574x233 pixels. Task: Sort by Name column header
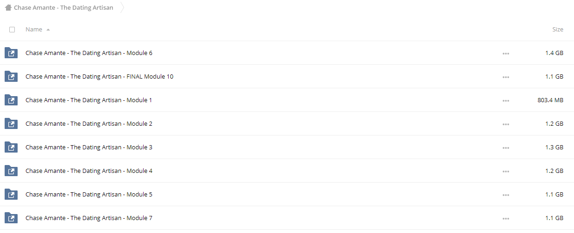click(34, 29)
